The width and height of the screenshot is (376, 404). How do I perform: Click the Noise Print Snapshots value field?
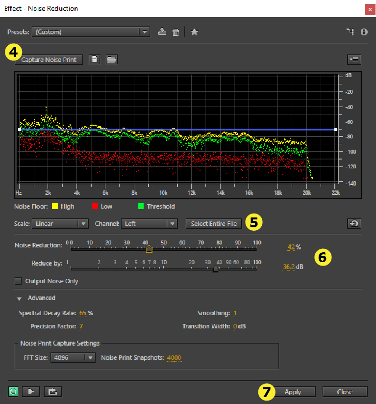coord(174,358)
